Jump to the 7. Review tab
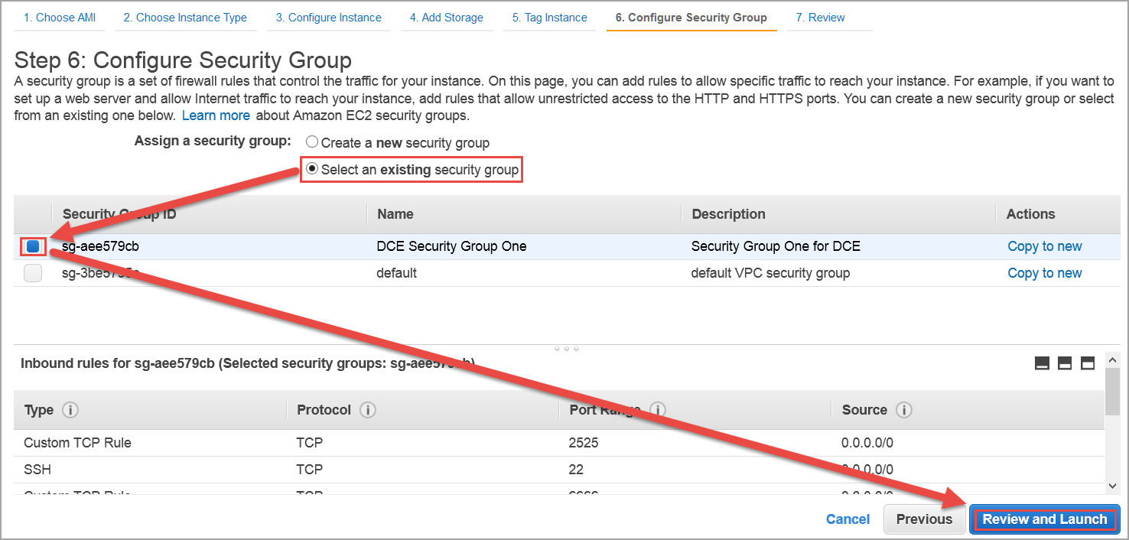 [820, 18]
